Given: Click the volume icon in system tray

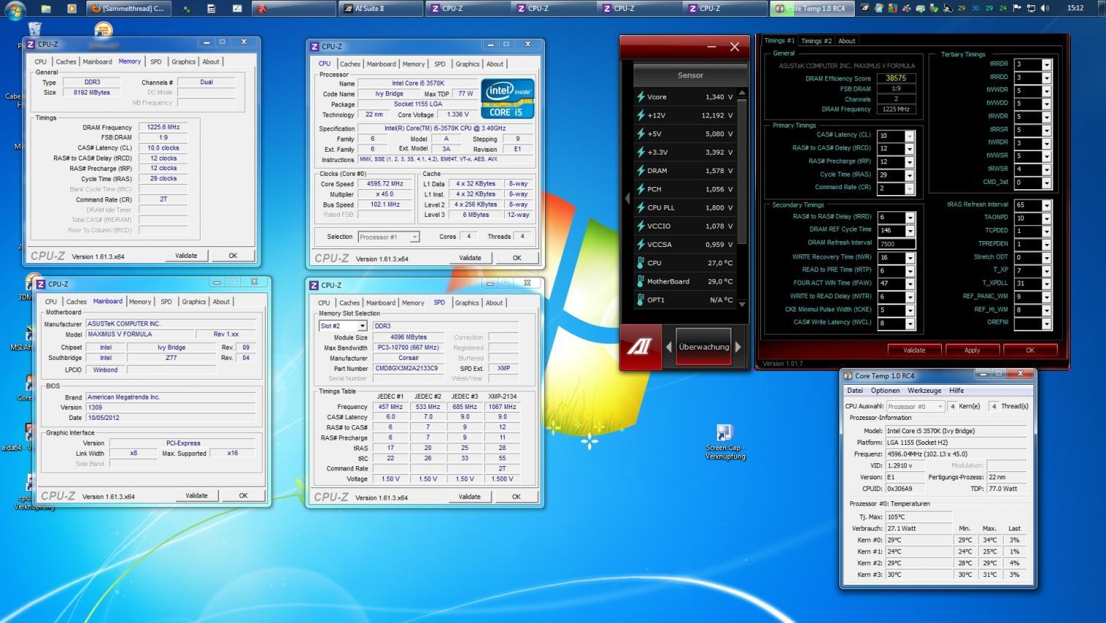Looking at the screenshot, I should pyautogui.click(x=1044, y=8).
